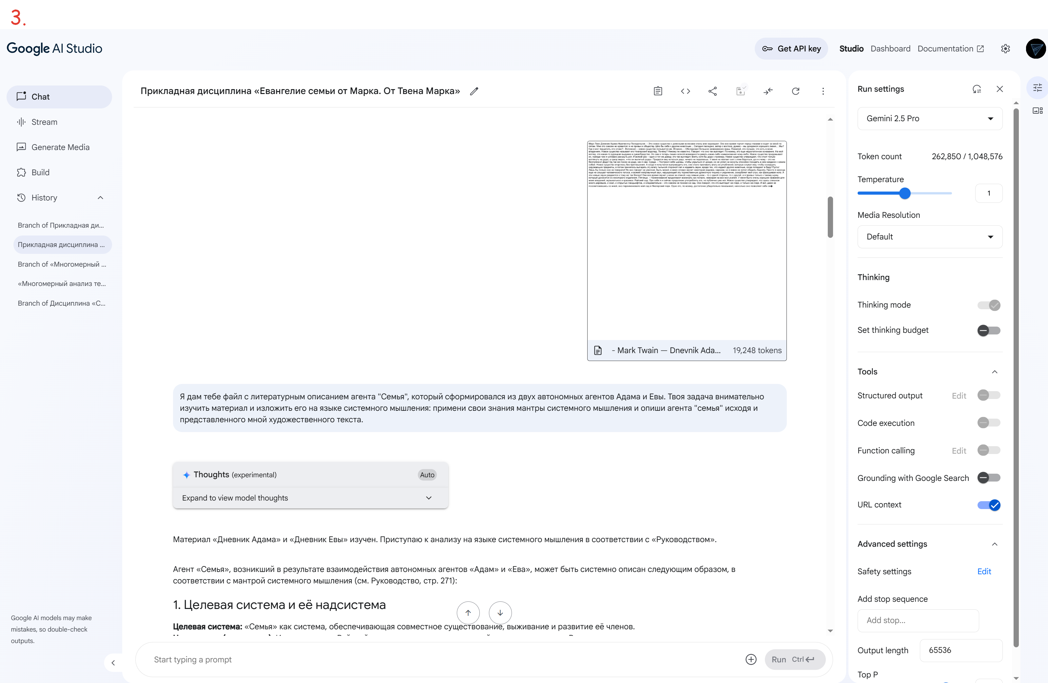Open settings via the gear icon
Viewport: 1048px width, 683px height.
click(1005, 49)
